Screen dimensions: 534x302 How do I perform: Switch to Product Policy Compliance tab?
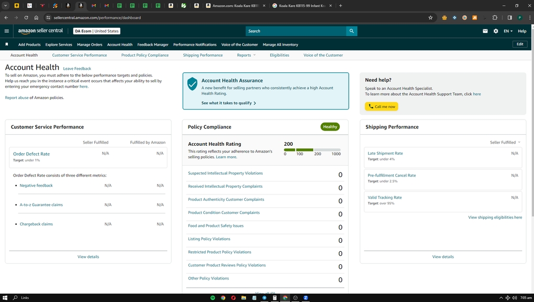pos(144,55)
